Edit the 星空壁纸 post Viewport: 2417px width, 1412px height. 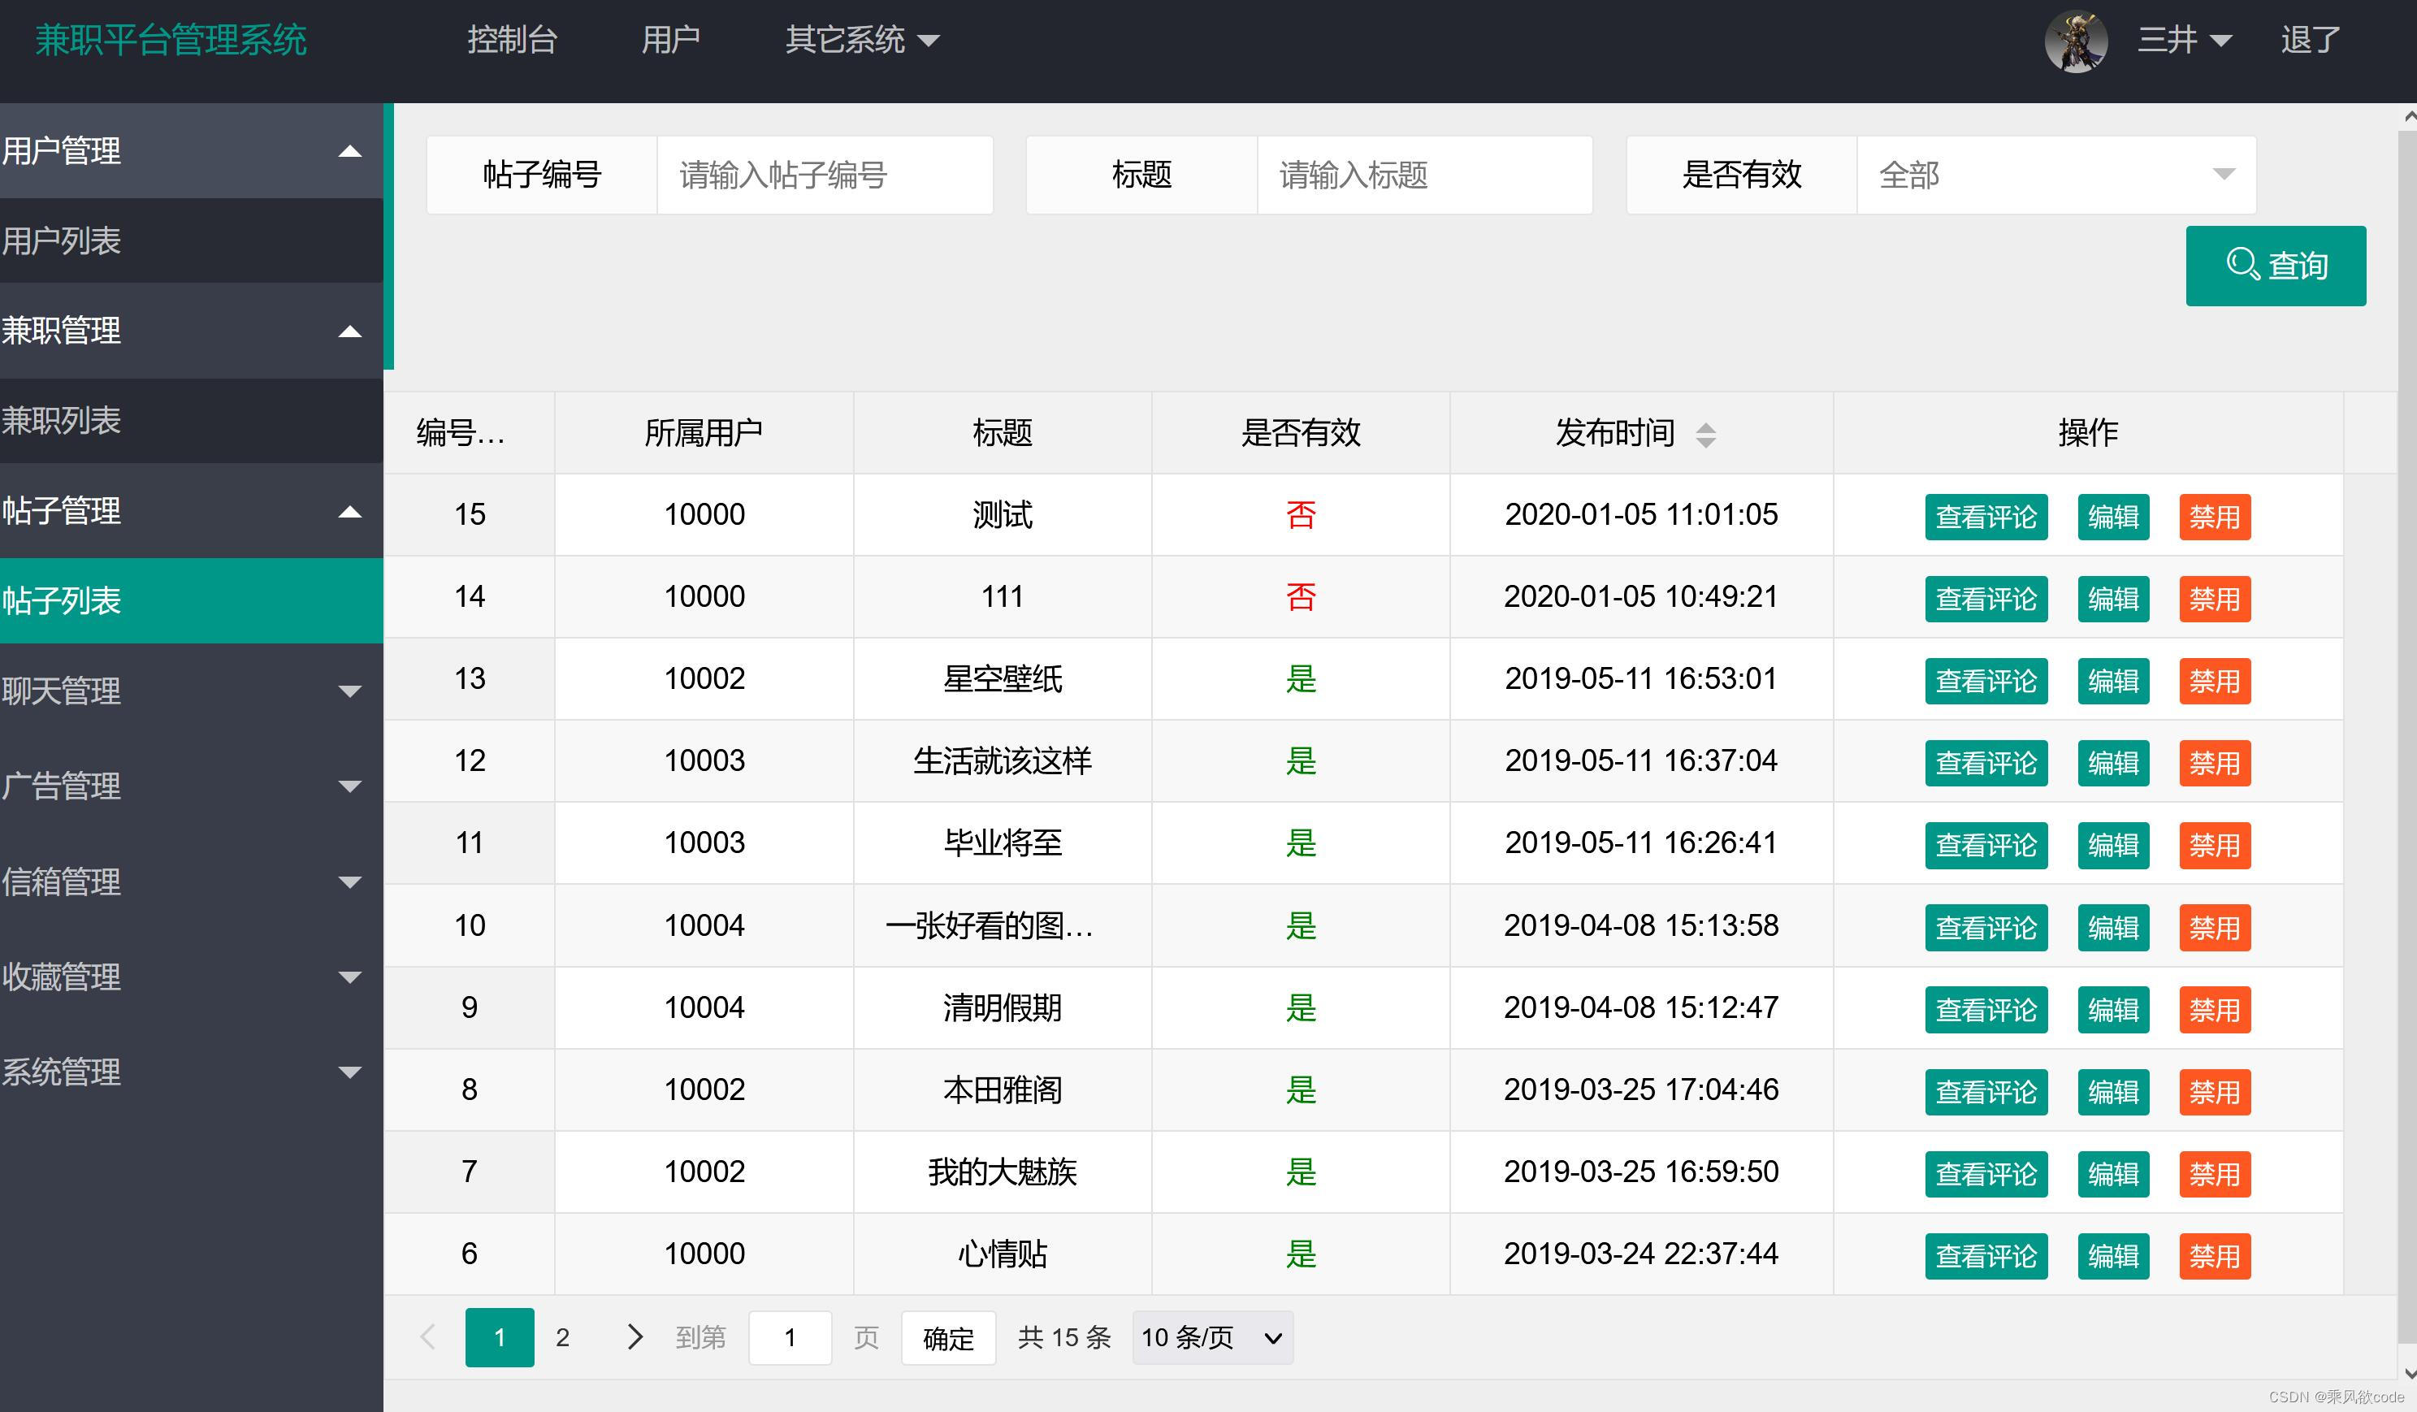pyautogui.click(x=2112, y=681)
